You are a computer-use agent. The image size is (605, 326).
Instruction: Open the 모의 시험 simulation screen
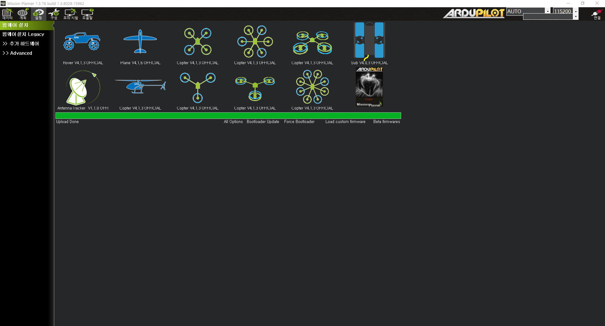[x=71, y=14]
